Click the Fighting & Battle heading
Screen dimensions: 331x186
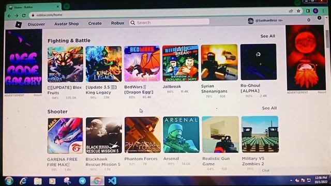pyautogui.click(x=69, y=40)
